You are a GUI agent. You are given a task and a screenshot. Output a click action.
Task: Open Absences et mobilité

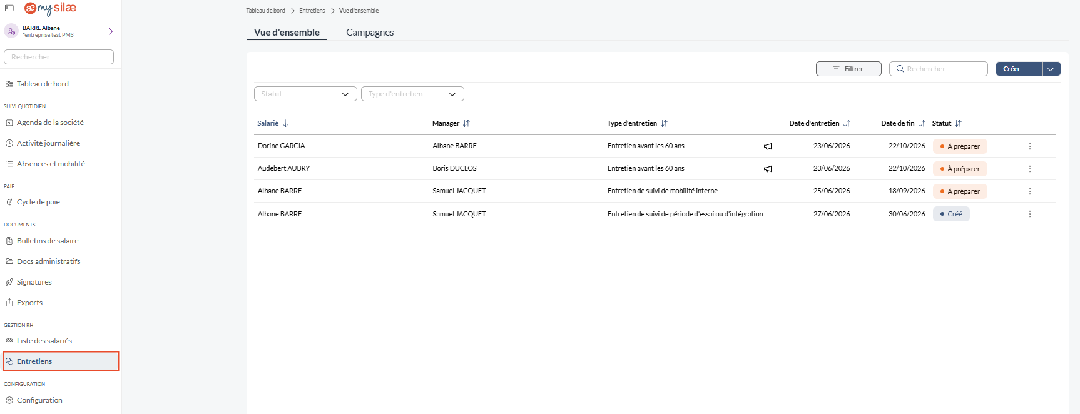(x=51, y=164)
